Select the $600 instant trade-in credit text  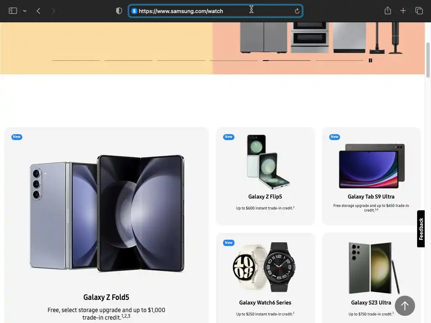coord(265,208)
